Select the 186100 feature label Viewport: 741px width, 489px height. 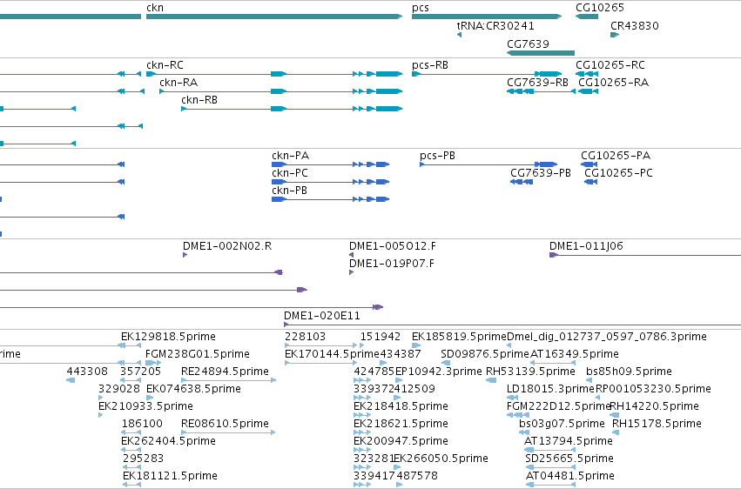(142, 425)
